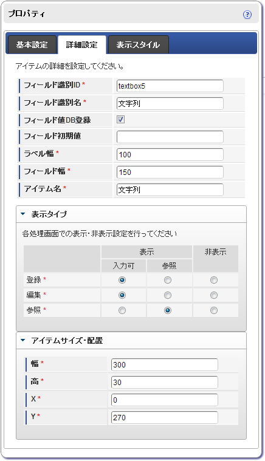Select the 詳細設定 tab
This screenshot has height=461, width=265.
(x=82, y=45)
